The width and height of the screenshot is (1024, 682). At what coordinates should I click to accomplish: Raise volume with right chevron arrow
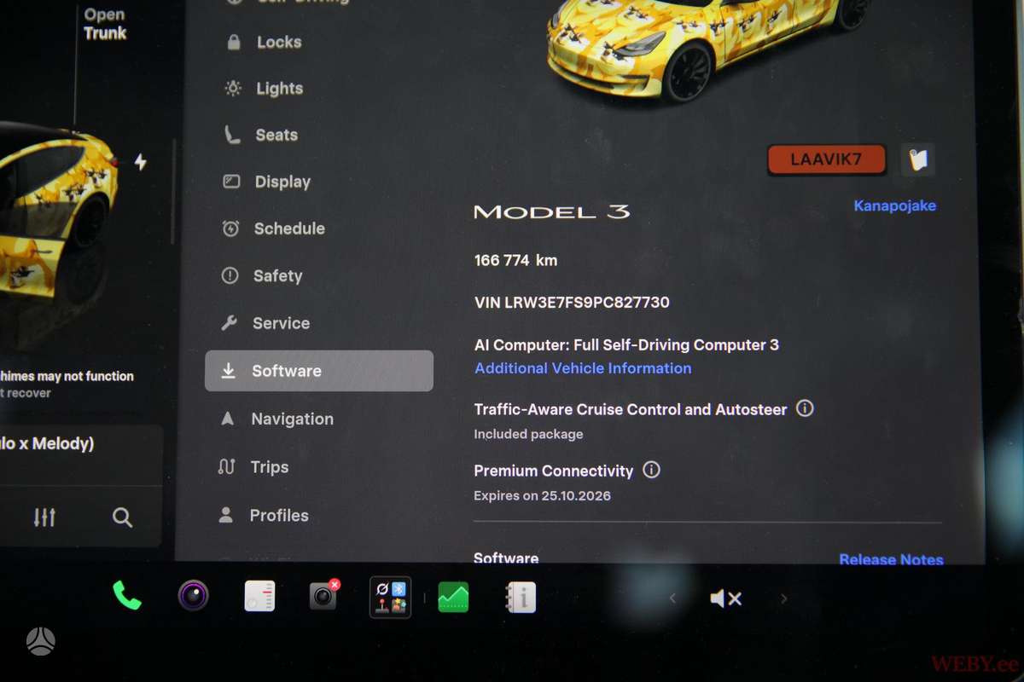pyautogui.click(x=783, y=598)
